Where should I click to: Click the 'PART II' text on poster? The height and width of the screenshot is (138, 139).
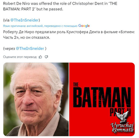tap(120, 112)
